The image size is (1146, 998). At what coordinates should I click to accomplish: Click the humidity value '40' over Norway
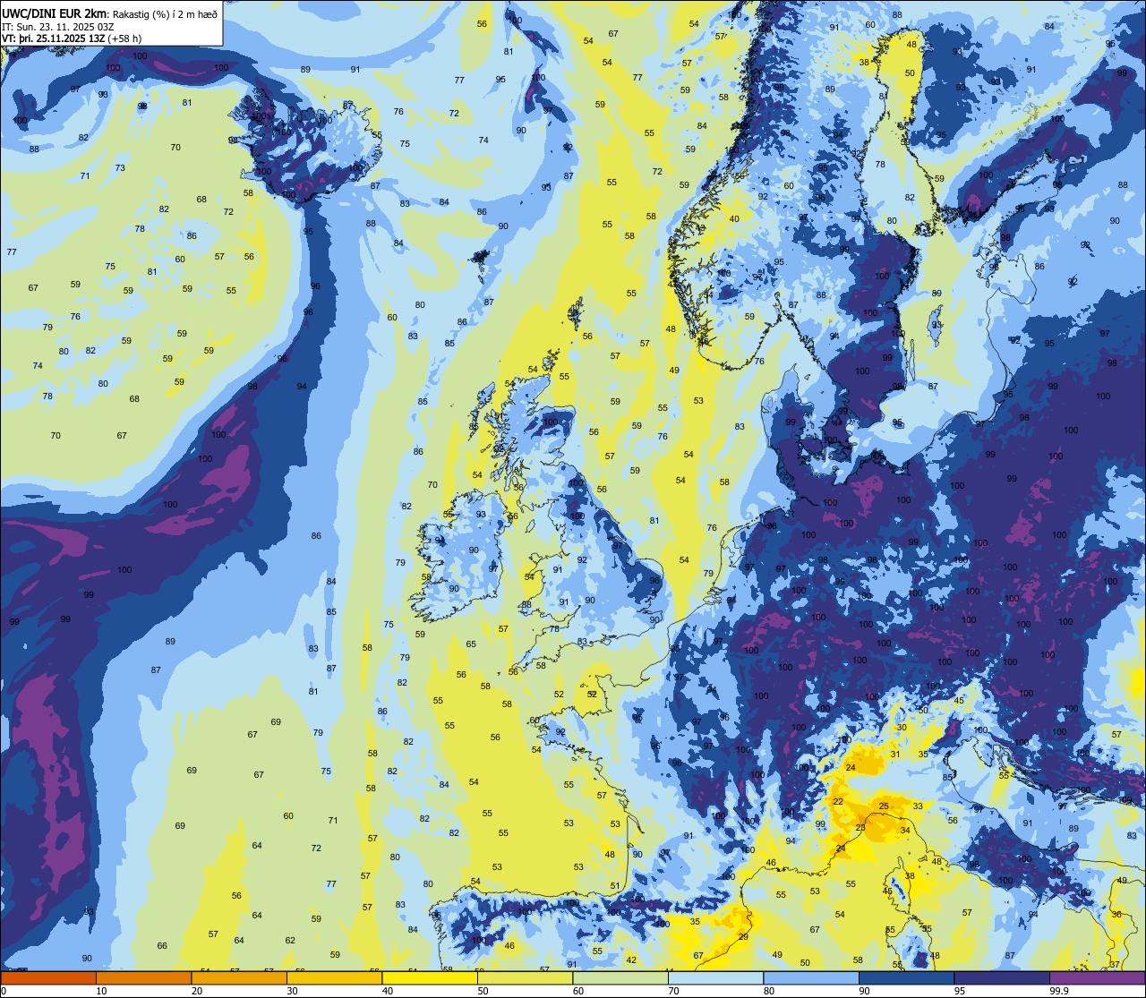point(734,218)
